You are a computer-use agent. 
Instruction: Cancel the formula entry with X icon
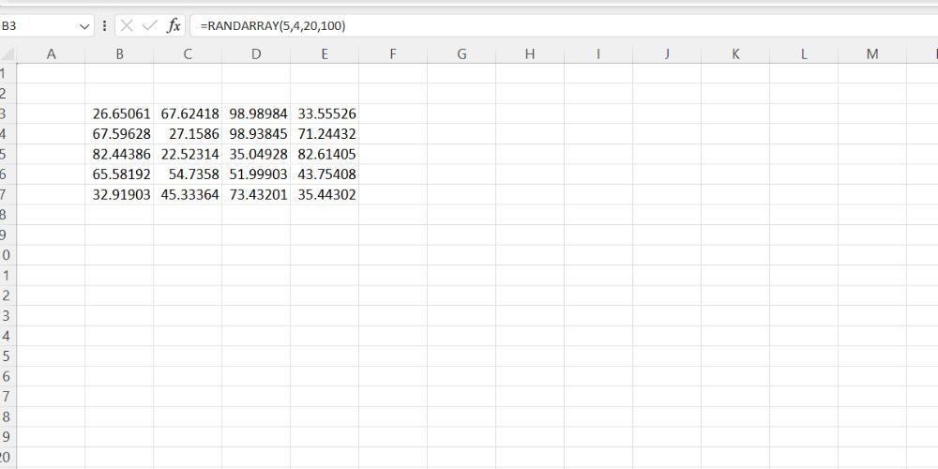pyautogui.click(x=127, y=25)
